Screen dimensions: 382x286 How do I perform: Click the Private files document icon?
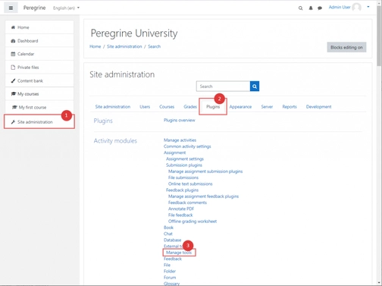[13, 68]
